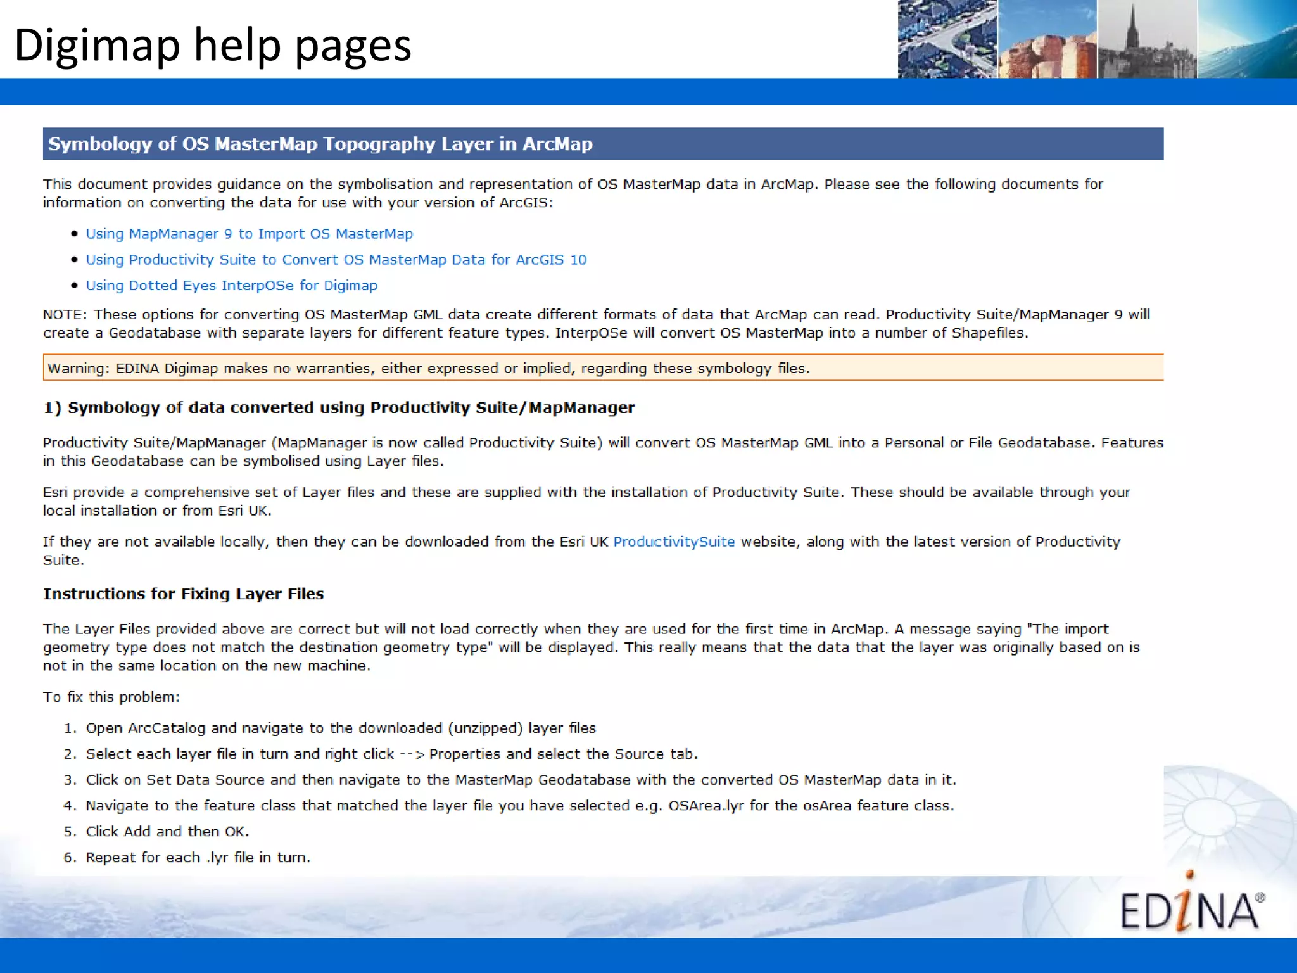Select the blue ocean wave thumbnail
Image resolution: width=1297 pixels, height=973 pixels.
[x=1247, y=39]
